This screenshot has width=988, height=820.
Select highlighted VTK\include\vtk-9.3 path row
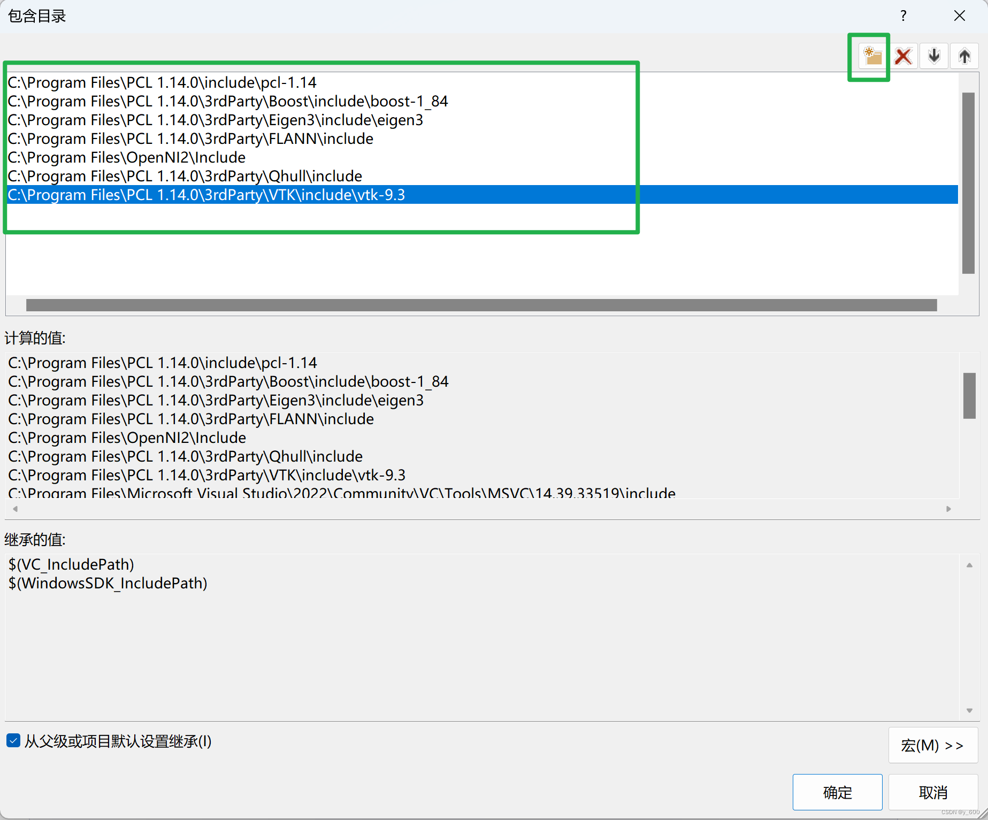pyautogui.click(x=482, y=195)
